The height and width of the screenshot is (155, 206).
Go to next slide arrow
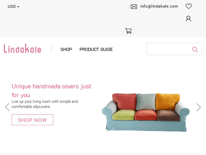[199, 107]
